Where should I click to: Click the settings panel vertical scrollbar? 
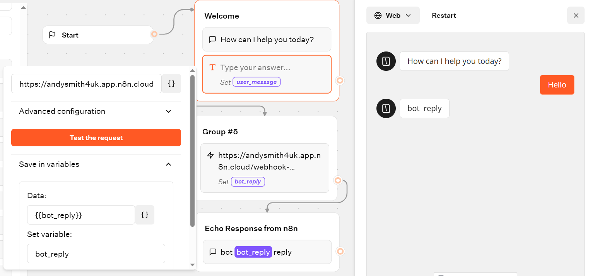click(192, 151)
